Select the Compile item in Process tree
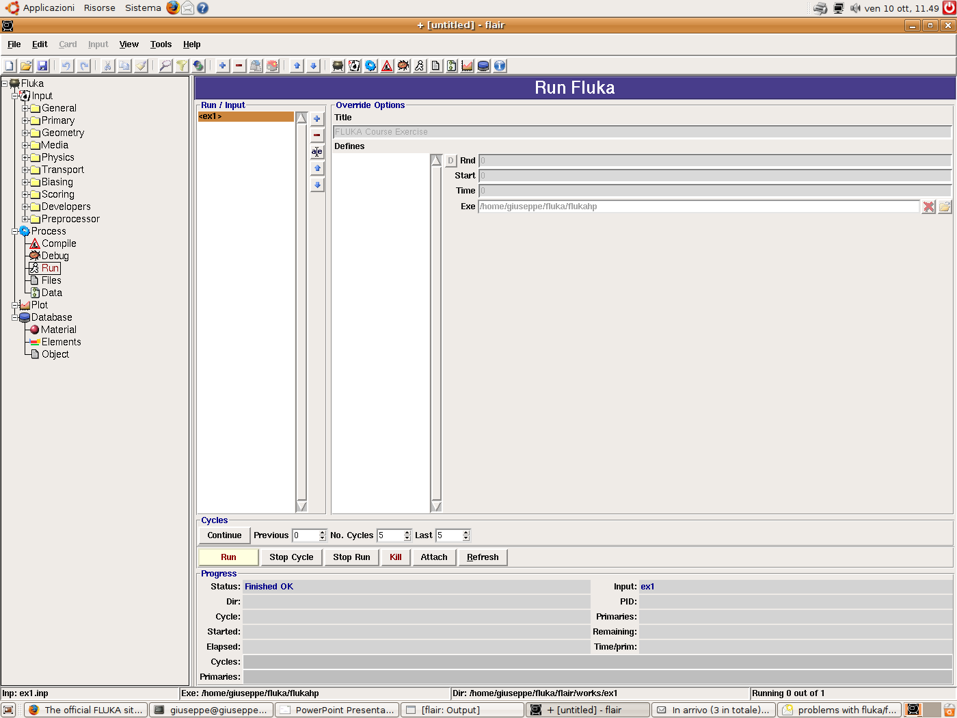Screen dimensions: 957x718 59,243
